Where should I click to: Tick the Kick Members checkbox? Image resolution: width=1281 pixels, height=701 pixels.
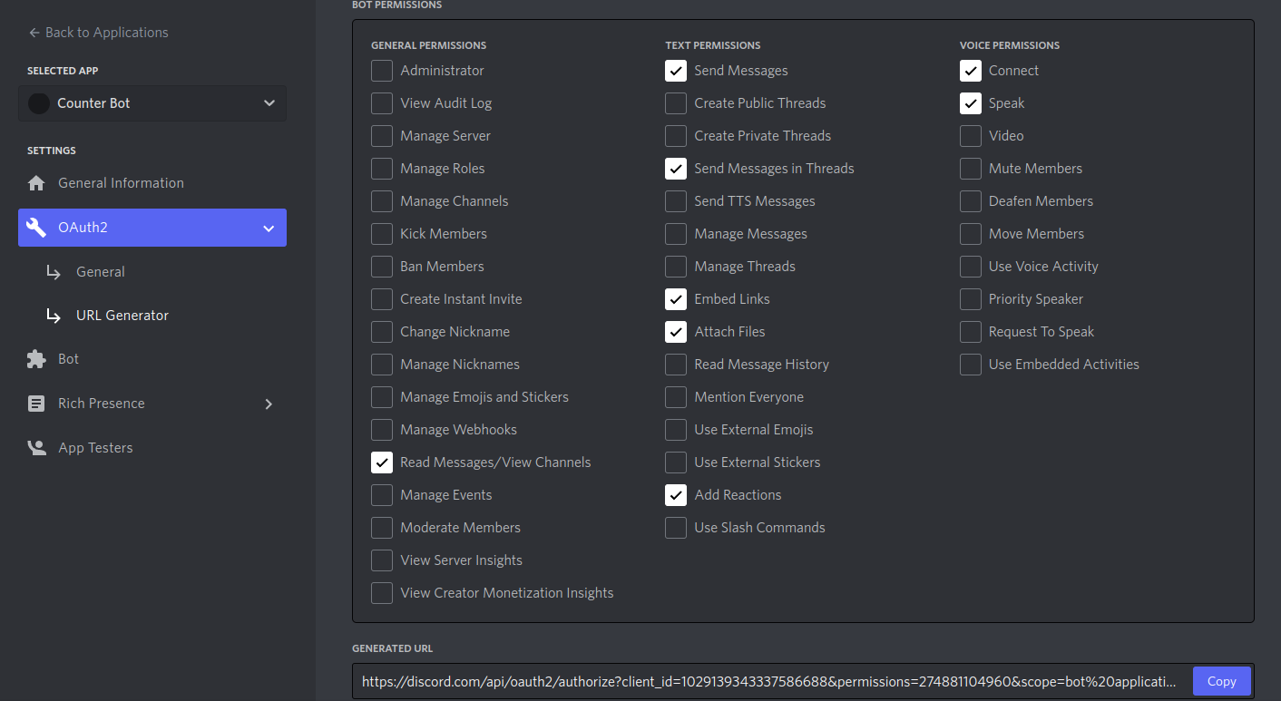(x=382, y=234)
